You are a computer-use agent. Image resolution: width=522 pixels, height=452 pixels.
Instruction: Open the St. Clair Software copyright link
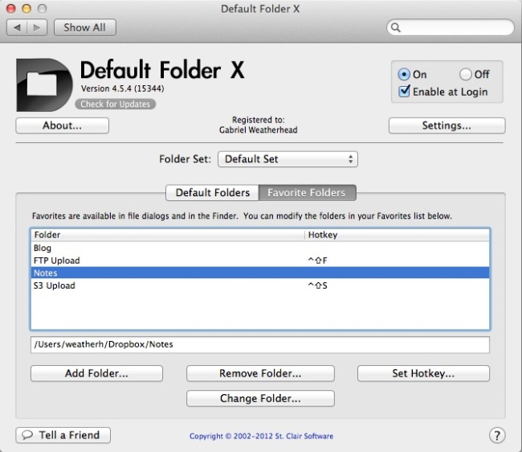coord(261,436)
